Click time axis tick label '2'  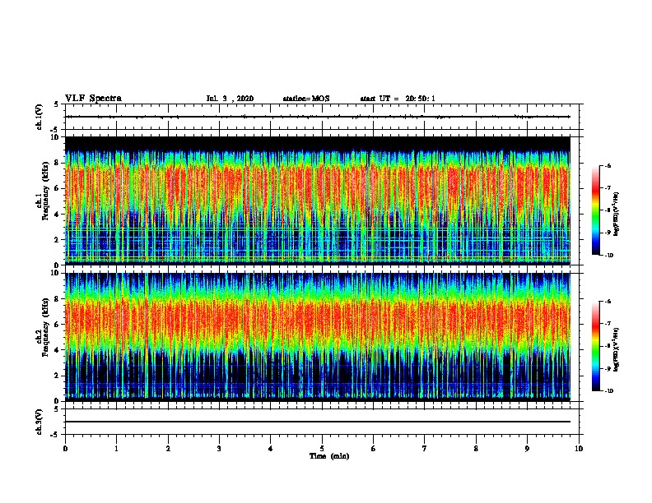coord(168,449)
